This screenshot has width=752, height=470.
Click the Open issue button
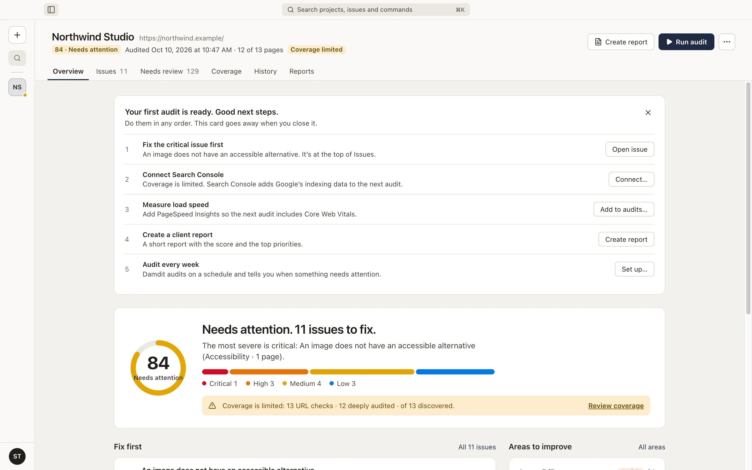(630, 149)
